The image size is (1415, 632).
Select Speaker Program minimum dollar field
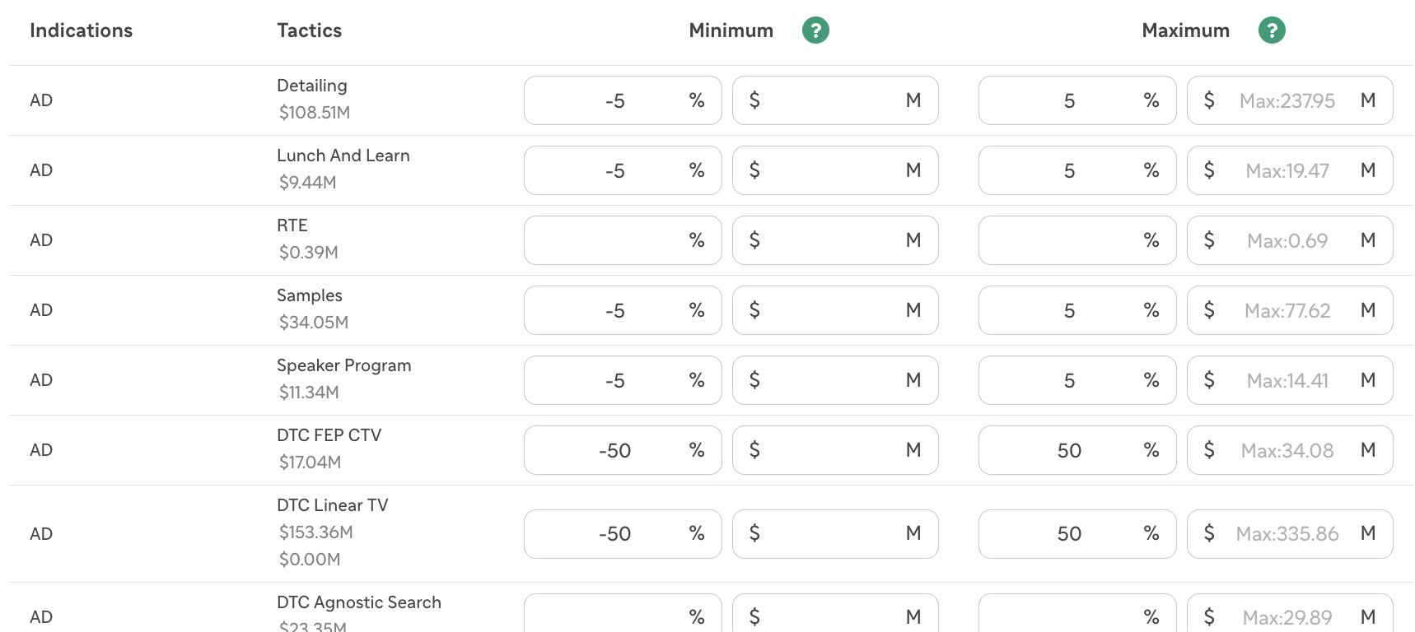[x=835, y=380]
